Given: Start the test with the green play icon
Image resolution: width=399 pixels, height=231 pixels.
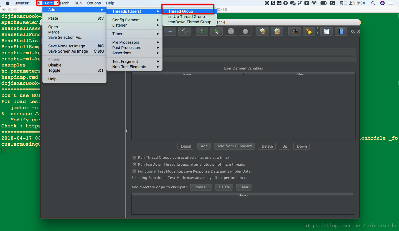Looking at the screenshot, I should [x=202, y=31].
